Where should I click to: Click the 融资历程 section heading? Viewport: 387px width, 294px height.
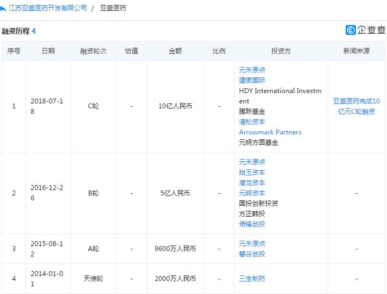(16, 31)
